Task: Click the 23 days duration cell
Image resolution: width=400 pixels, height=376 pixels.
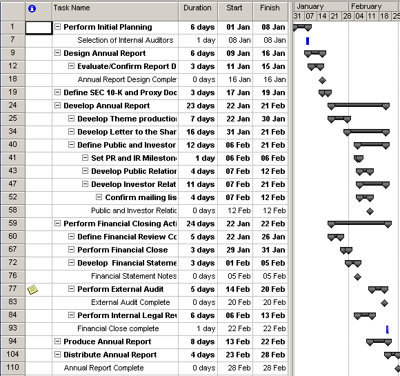Action: (198, 106)
